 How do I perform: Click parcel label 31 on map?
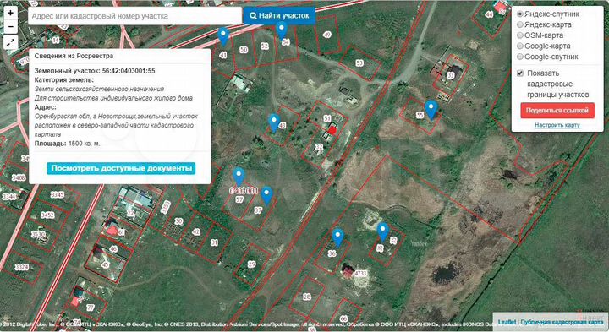pos(214,242)
